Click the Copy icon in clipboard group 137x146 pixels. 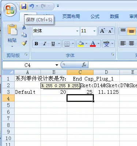24,35
